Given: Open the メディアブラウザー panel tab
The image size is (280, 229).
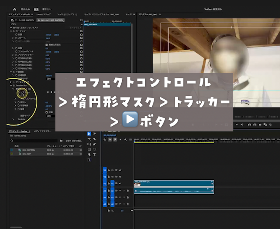Looking at the screenshot, I should click(x=43, y=131).
